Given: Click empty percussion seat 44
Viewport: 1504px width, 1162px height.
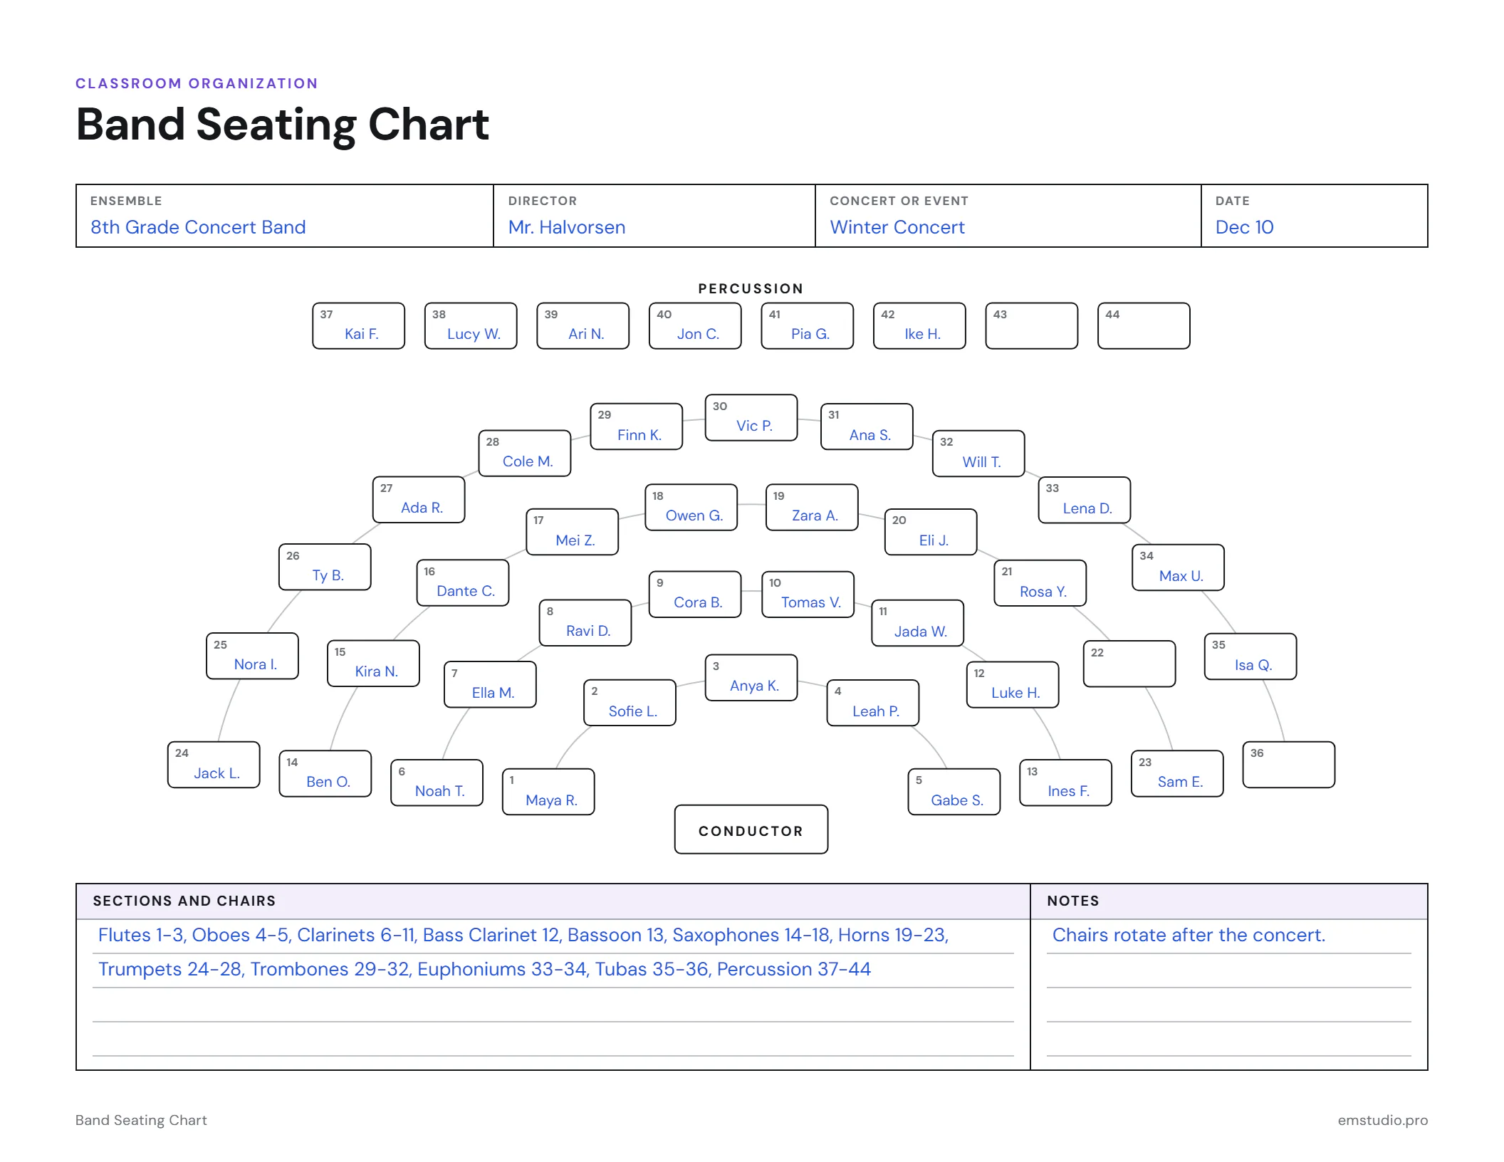Looking at the screenshot, I should tap(1144, 326).
